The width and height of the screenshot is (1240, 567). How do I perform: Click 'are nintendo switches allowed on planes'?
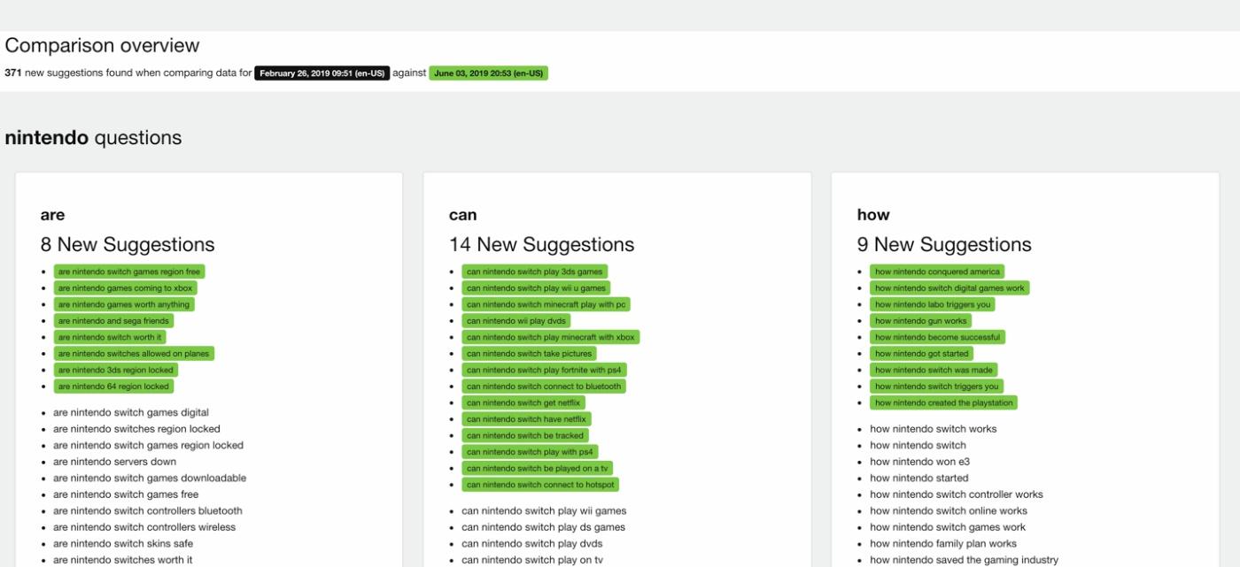134,354
